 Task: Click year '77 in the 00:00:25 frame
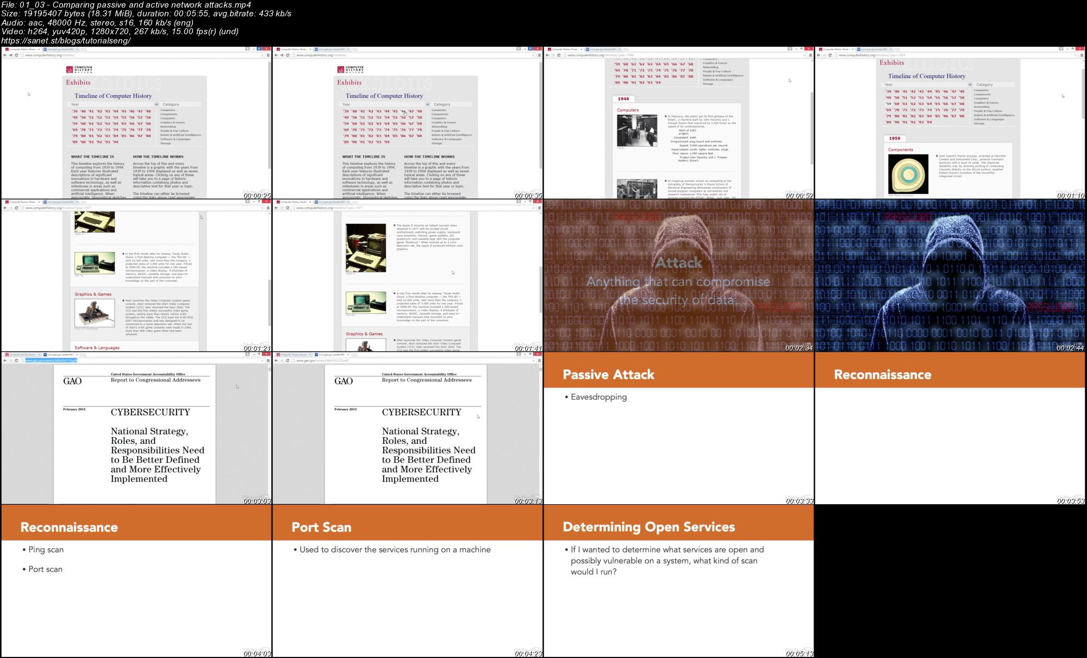point(140,130)
